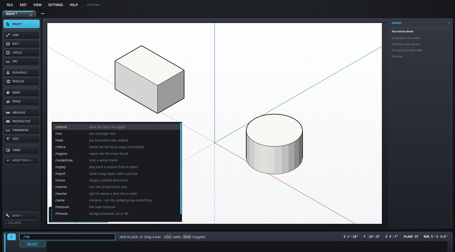Select the Protractor tool
The width and height of the screenshot is (455, 252).
22,121
